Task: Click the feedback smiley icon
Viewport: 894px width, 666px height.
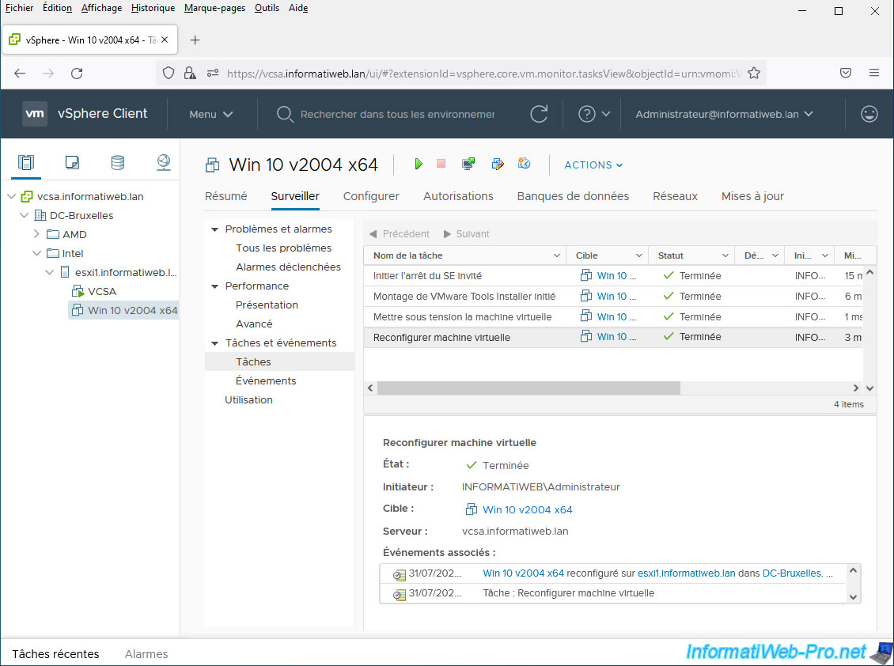Action: [x=869, y=114]
